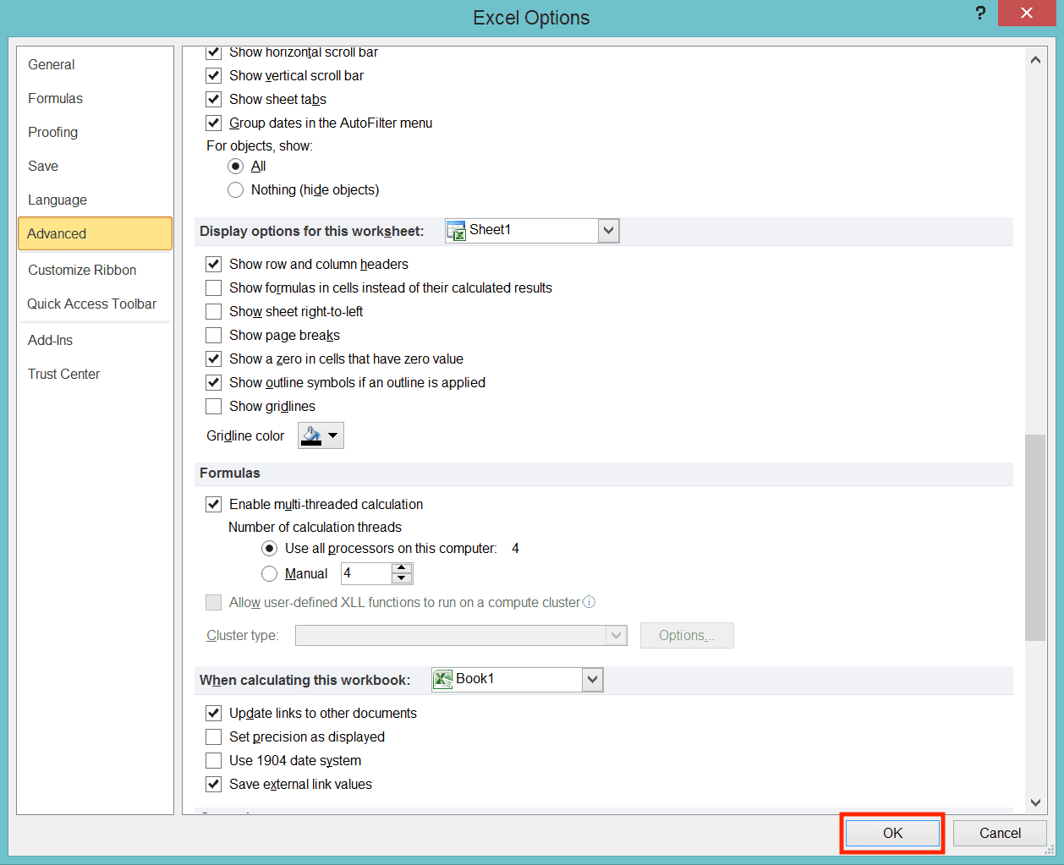Viewport: 1064px width, 865px height.
Task: Toggle Show vertical scroll bar checkbox
Action: [214, 75]
